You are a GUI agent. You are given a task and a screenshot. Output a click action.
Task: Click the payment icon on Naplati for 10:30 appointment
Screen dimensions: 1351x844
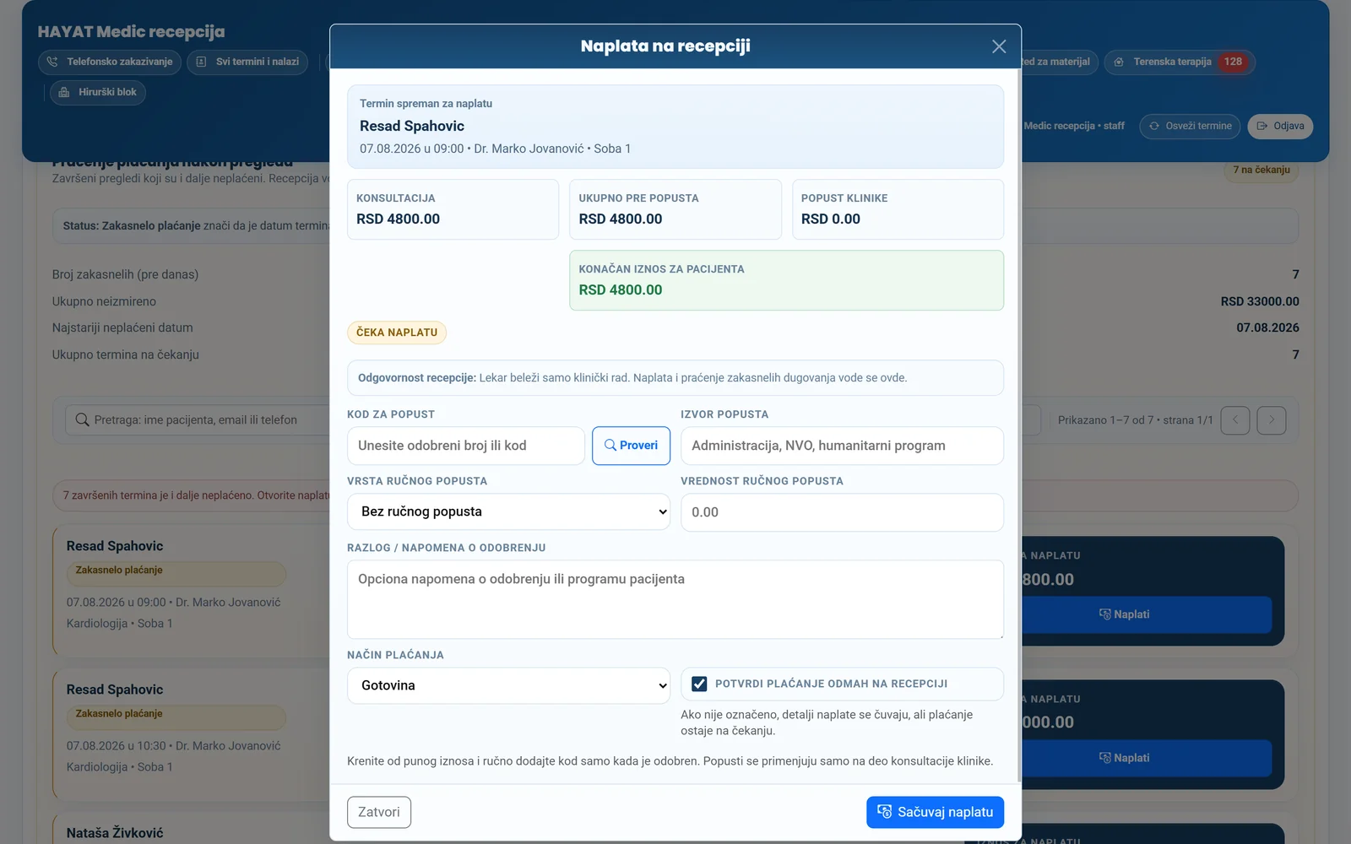pos(1104,758)
